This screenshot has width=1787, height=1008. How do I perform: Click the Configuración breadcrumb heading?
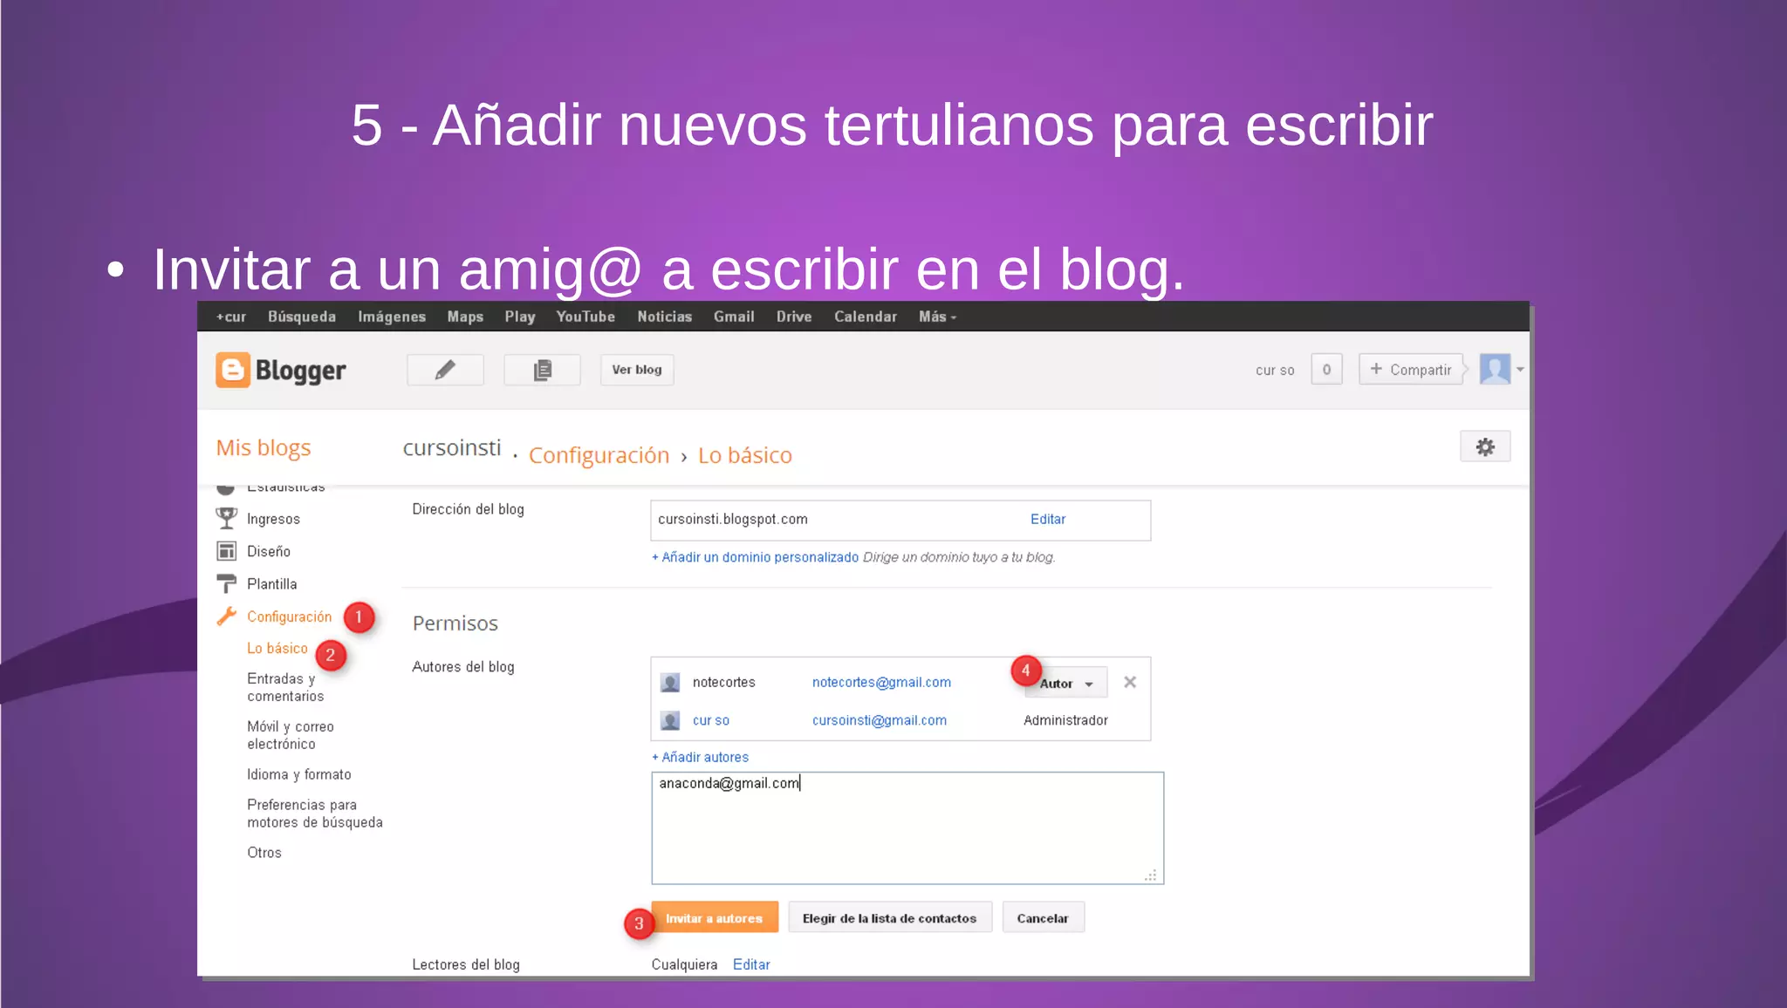click(599, 455)
